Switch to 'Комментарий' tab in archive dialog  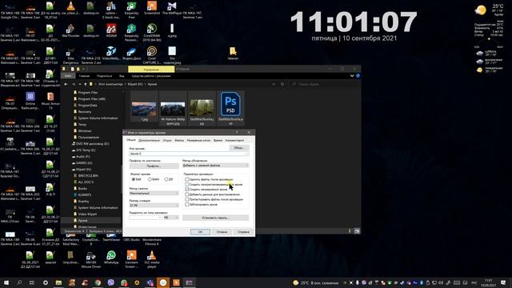click(234, 141)
